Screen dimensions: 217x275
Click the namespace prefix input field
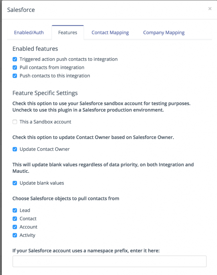109,261
